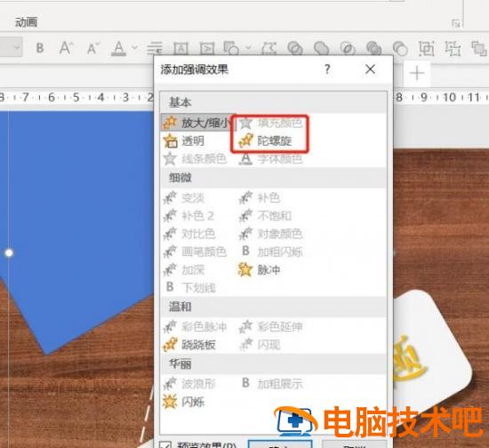Select the 透明 transparency effect
Screen dimensions: 489x448
click(x=184, y=141)
